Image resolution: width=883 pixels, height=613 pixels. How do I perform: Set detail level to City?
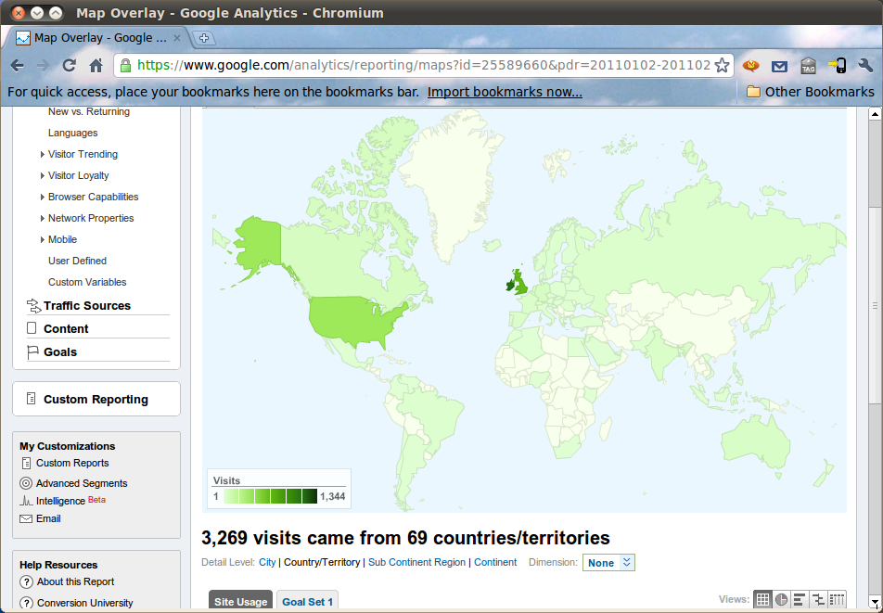(267, 562)
